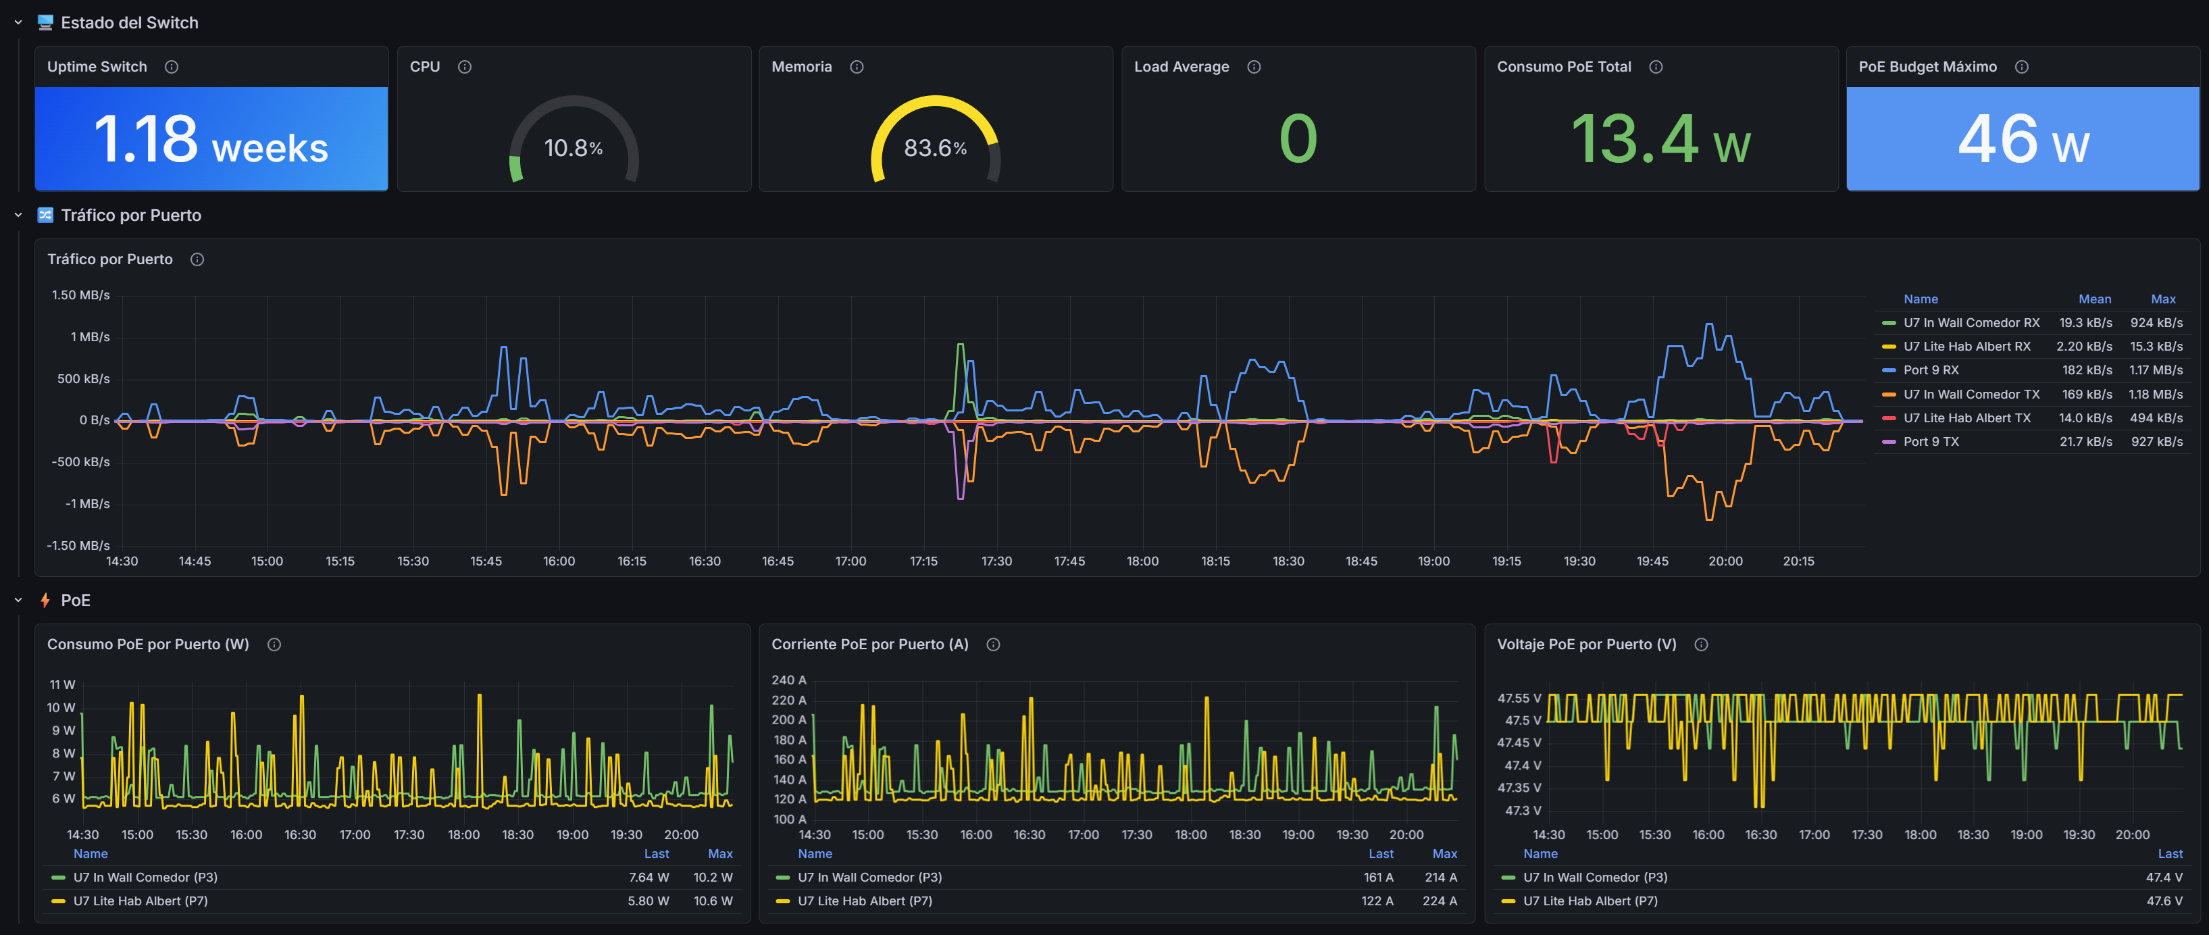Viewport: 2209px width, 935px height.
Task: Click the Voltaje PoE por Puerto (V) panel title
Action: 1586,645
